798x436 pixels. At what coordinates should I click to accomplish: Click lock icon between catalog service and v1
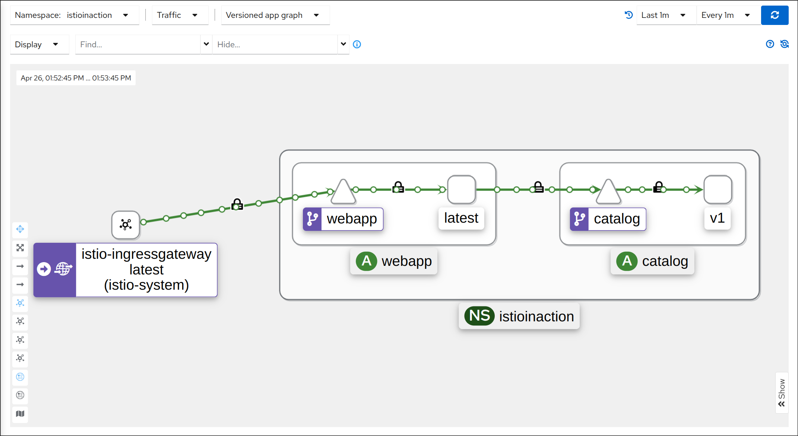pos(659,187)
